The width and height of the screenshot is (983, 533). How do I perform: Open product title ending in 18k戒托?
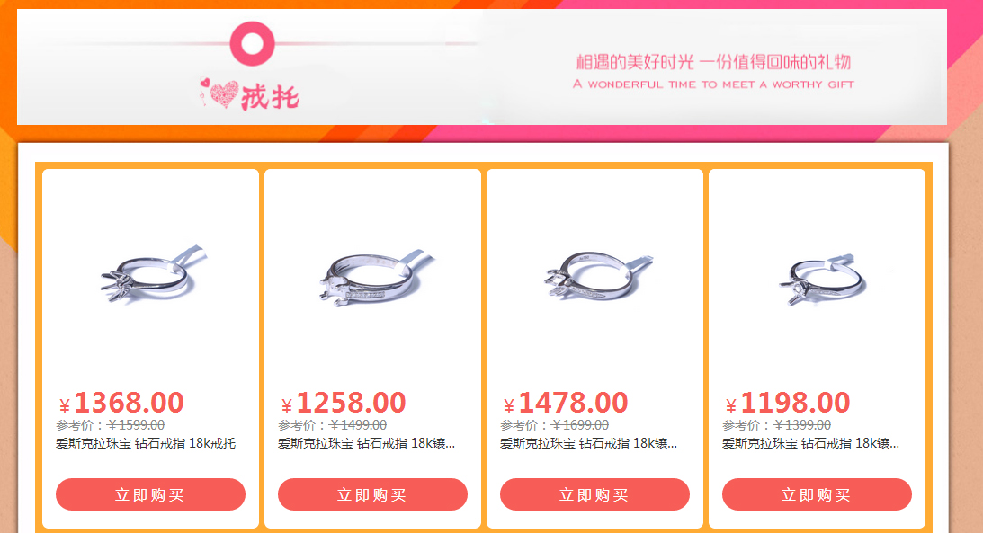[x=146, y=443]
